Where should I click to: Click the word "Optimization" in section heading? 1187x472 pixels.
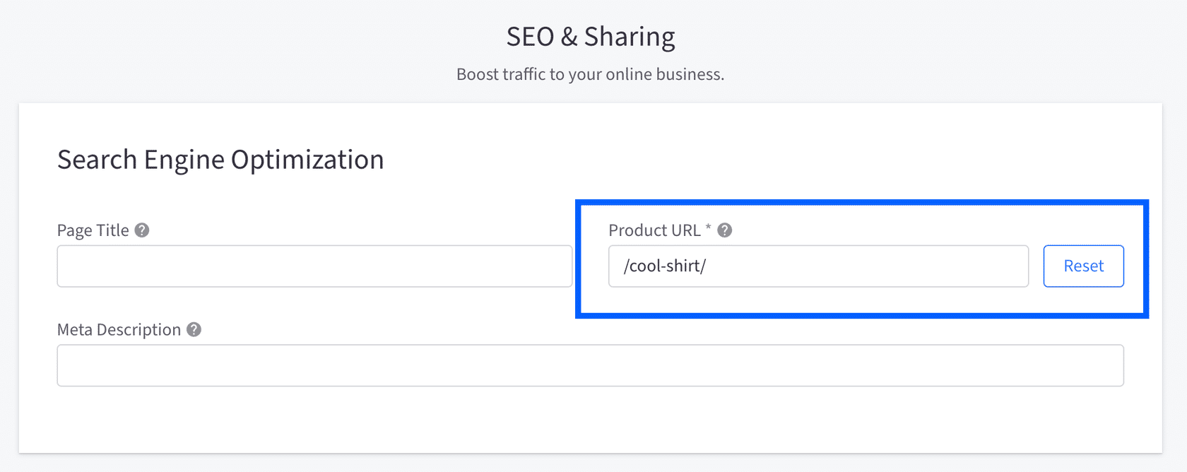pyautogui.click(x=307, y=160)
